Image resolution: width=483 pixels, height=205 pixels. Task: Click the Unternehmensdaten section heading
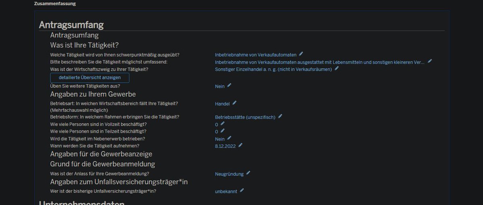82,202
